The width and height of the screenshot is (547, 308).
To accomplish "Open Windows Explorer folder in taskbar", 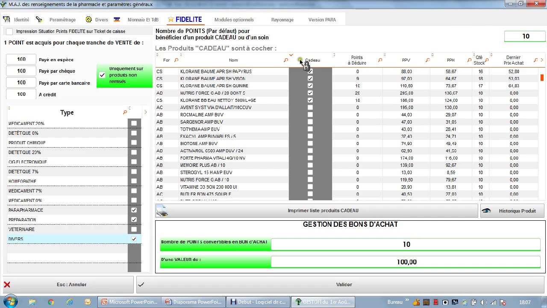I will (32, 302).
